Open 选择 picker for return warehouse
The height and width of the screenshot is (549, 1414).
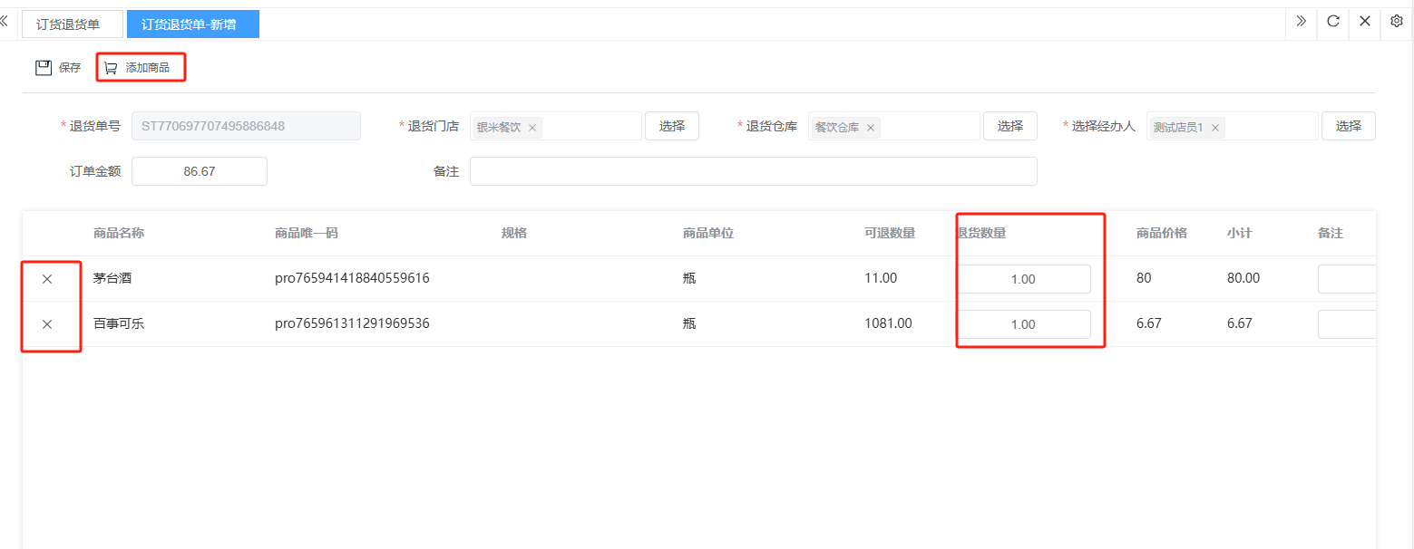coord(1009,126)
